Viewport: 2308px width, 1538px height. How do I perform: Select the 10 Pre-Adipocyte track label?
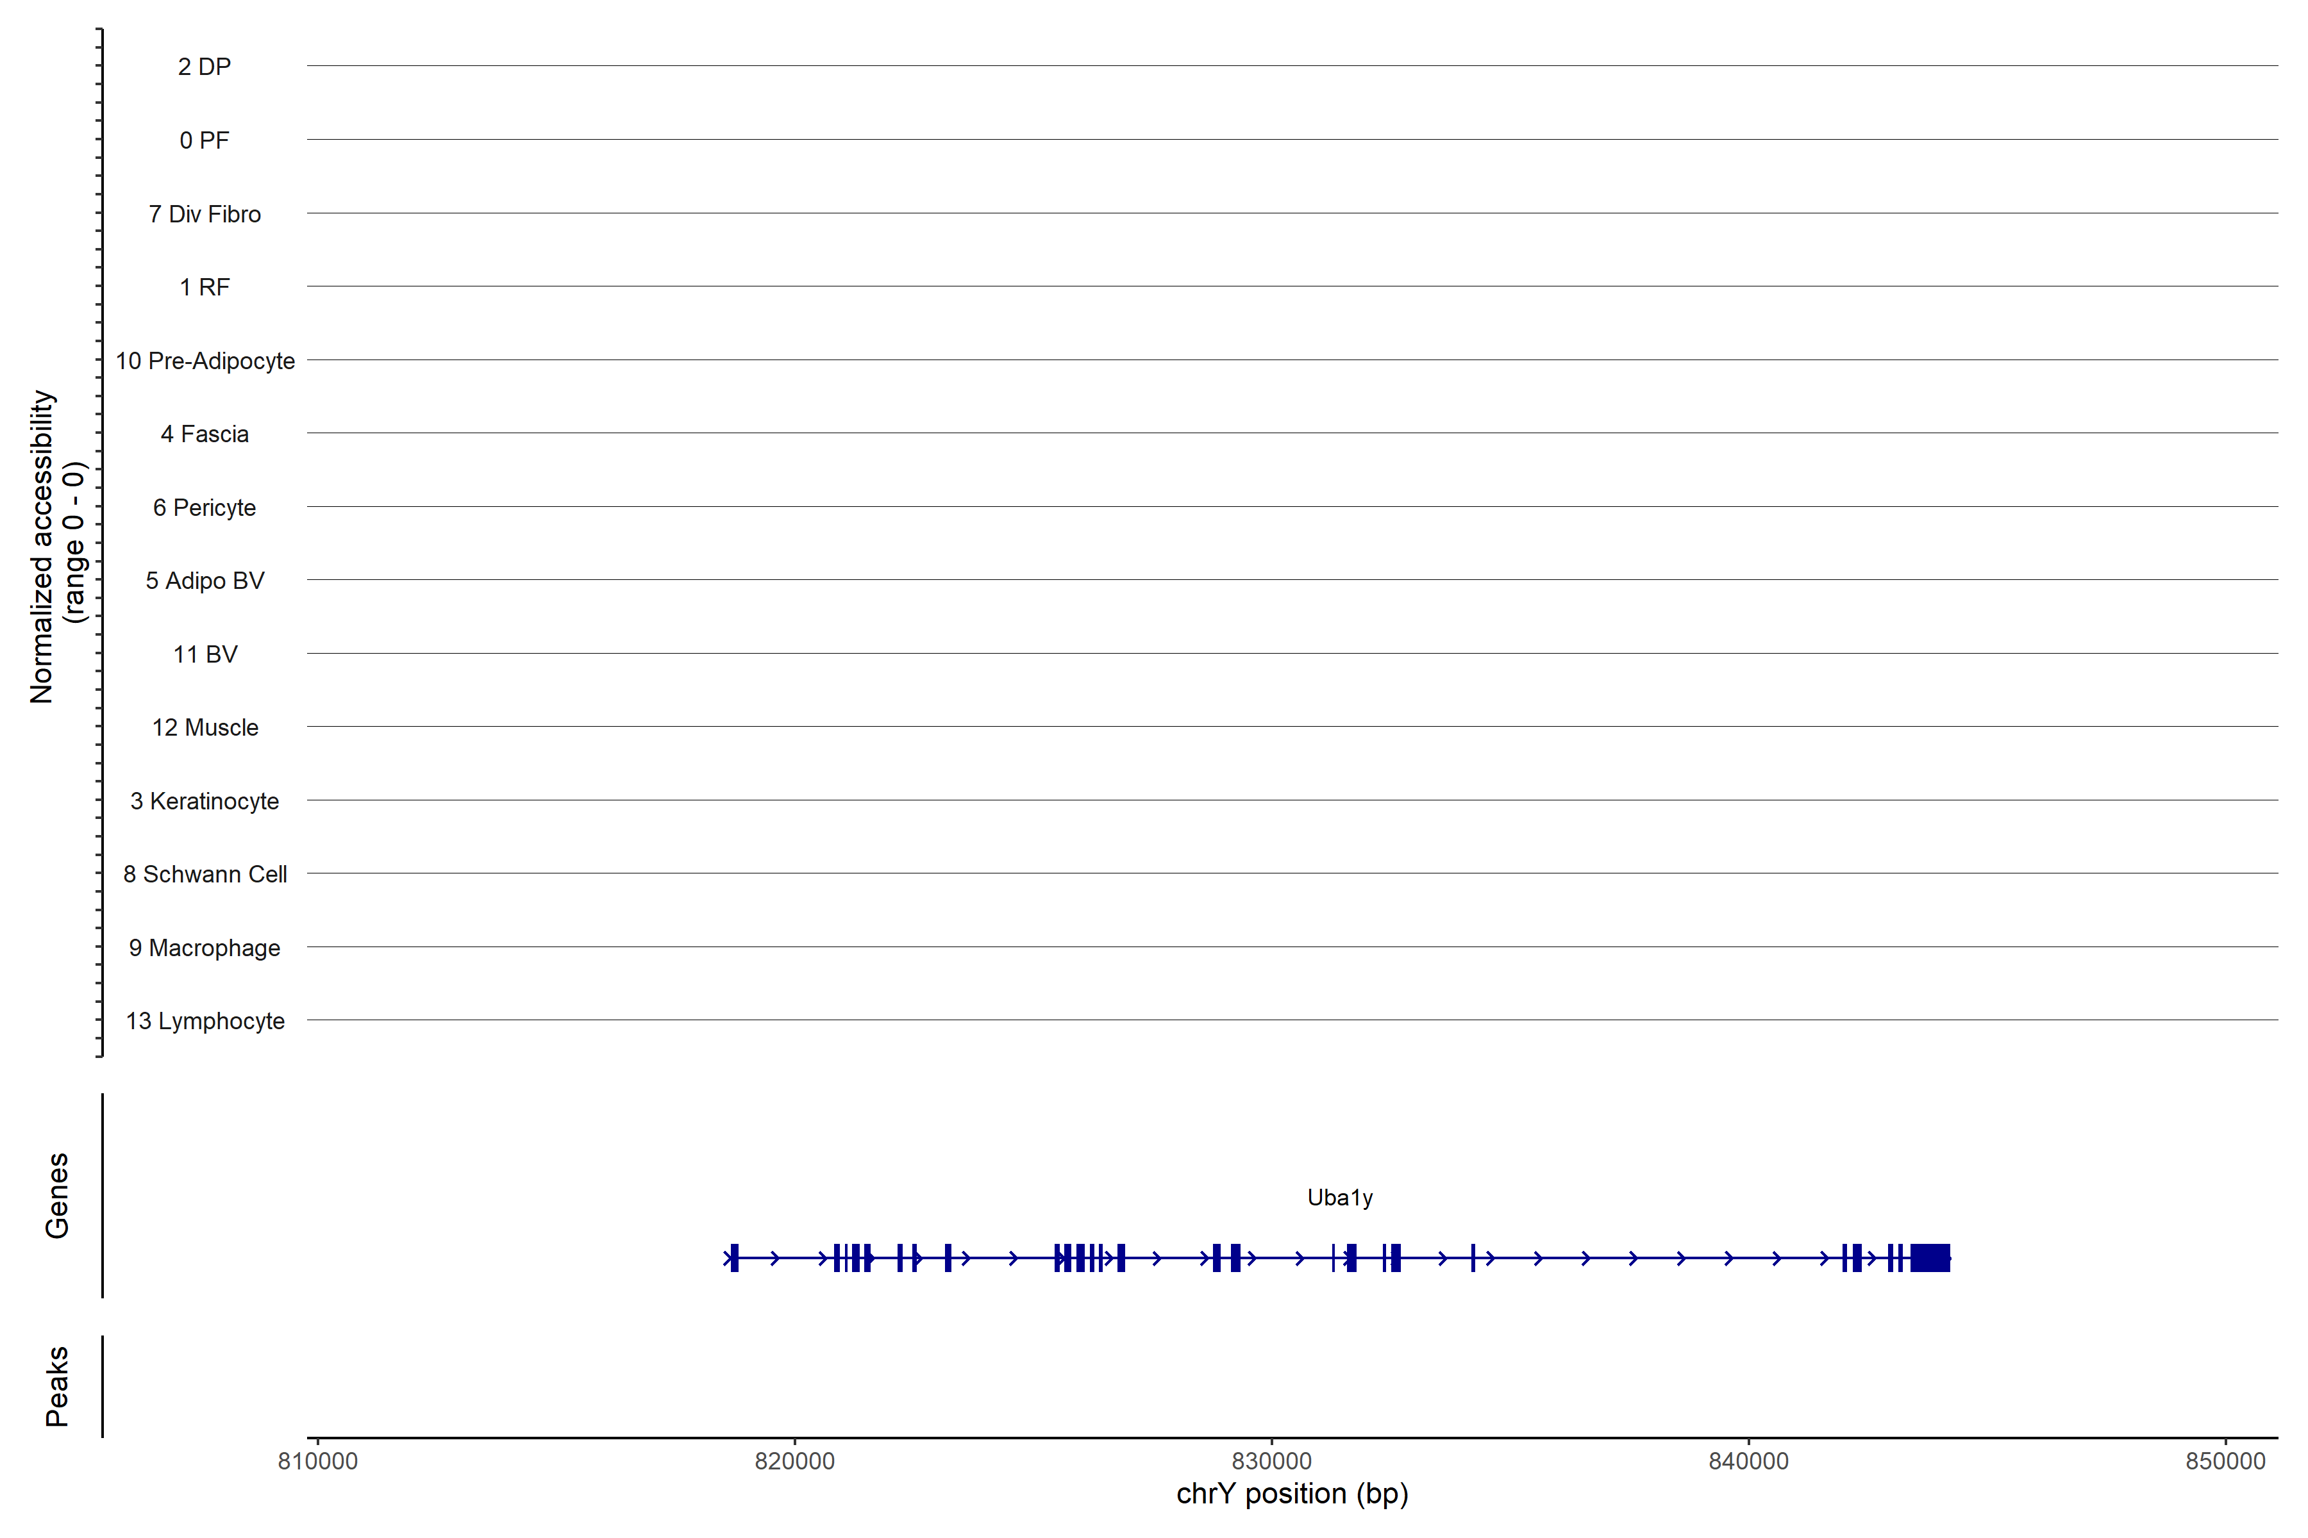pyautogui.click(x=204, y=361)
